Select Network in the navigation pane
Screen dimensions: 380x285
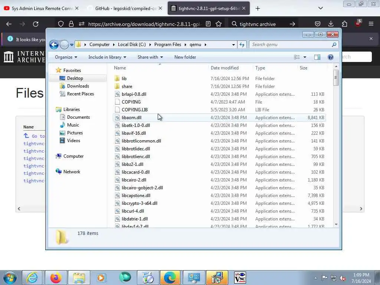pyautogui.click(x=72, y=172)
